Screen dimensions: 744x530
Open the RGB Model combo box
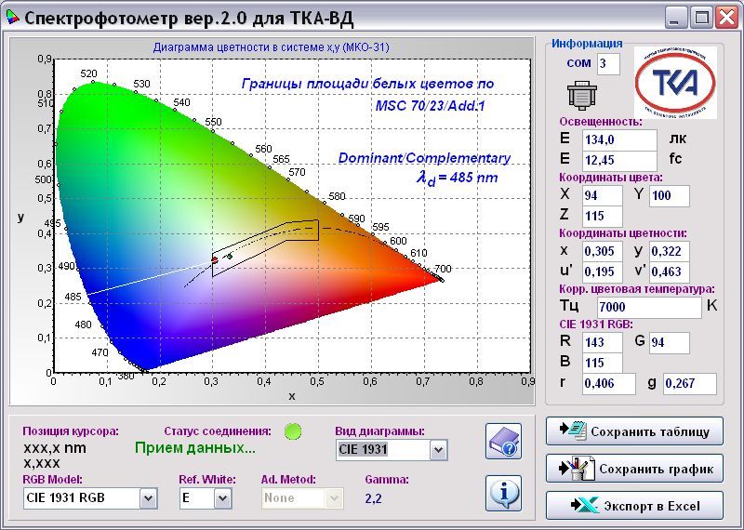148,498
